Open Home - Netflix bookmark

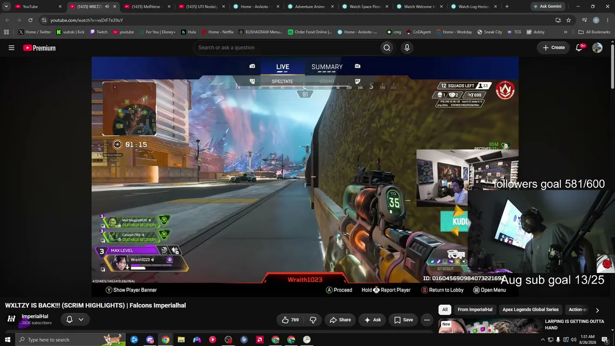[x=217, y=32]
